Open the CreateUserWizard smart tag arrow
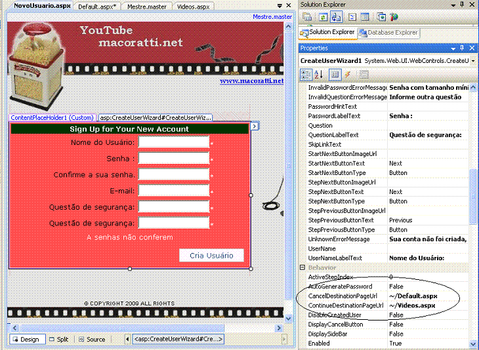 (255, 126)
